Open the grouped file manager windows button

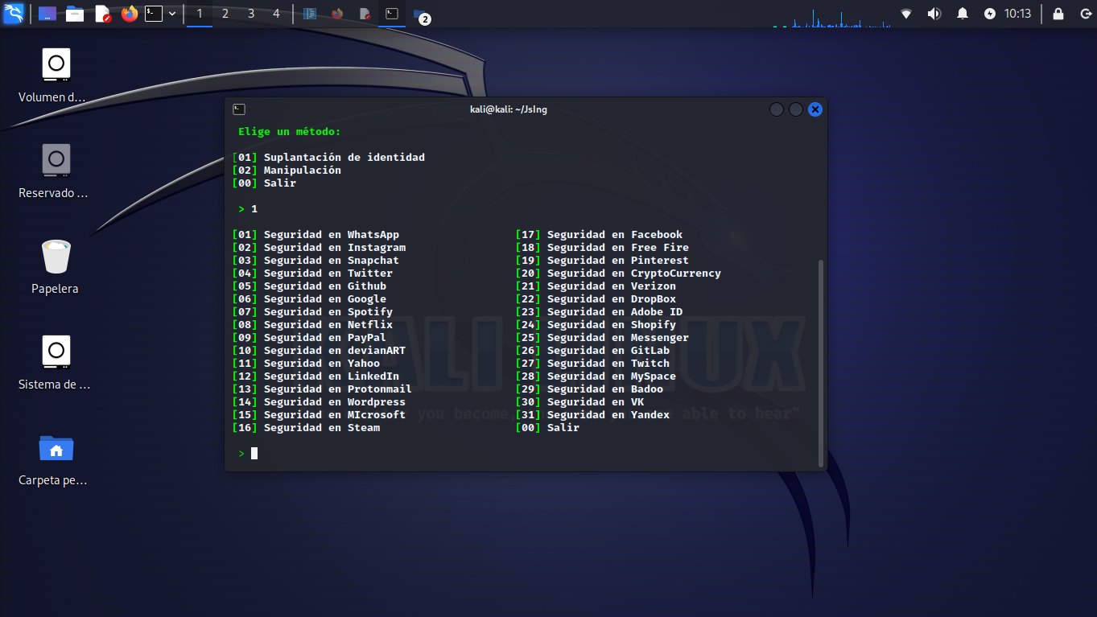tap(420, 14)
